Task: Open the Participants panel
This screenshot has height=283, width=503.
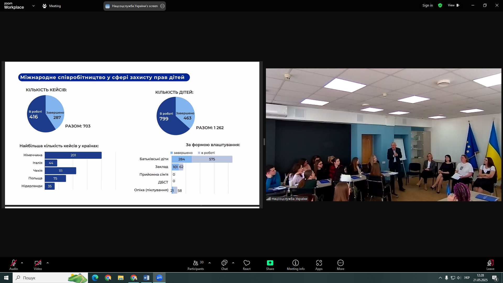Action: pos(196,265)
